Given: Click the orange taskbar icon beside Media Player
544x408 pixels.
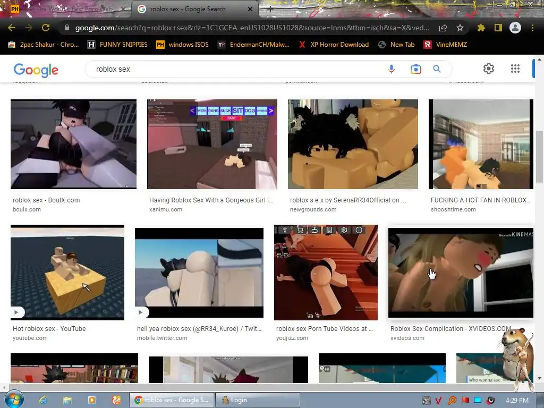Looking at the screenshot, I should [x=116, y=400].
